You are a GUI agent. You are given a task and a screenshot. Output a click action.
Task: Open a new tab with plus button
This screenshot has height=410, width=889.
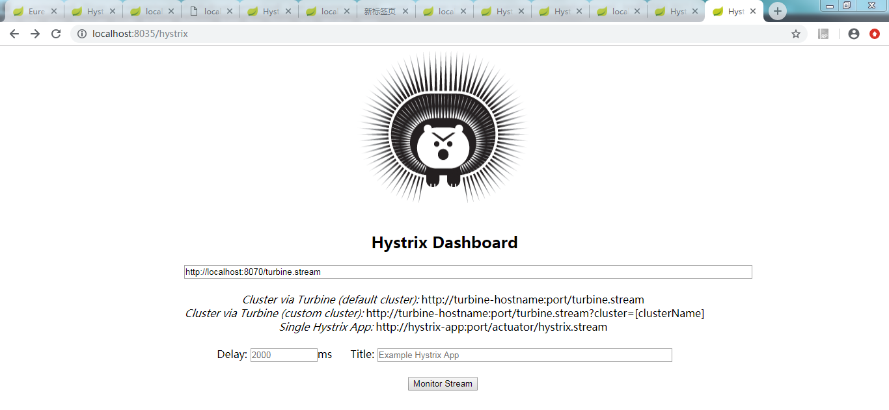coord(778,11)
